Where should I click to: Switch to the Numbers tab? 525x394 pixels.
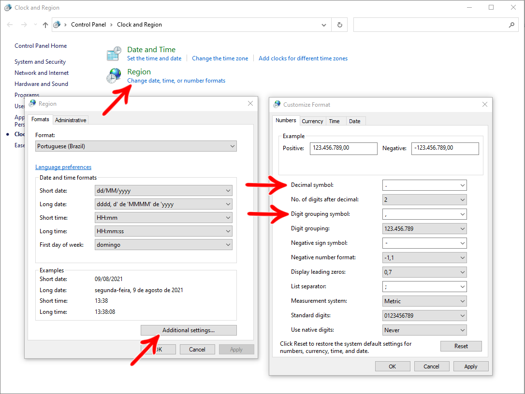point(286,120)
